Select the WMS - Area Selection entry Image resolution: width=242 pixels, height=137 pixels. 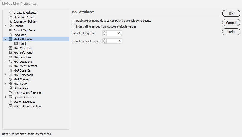click(x=27, y=106)
